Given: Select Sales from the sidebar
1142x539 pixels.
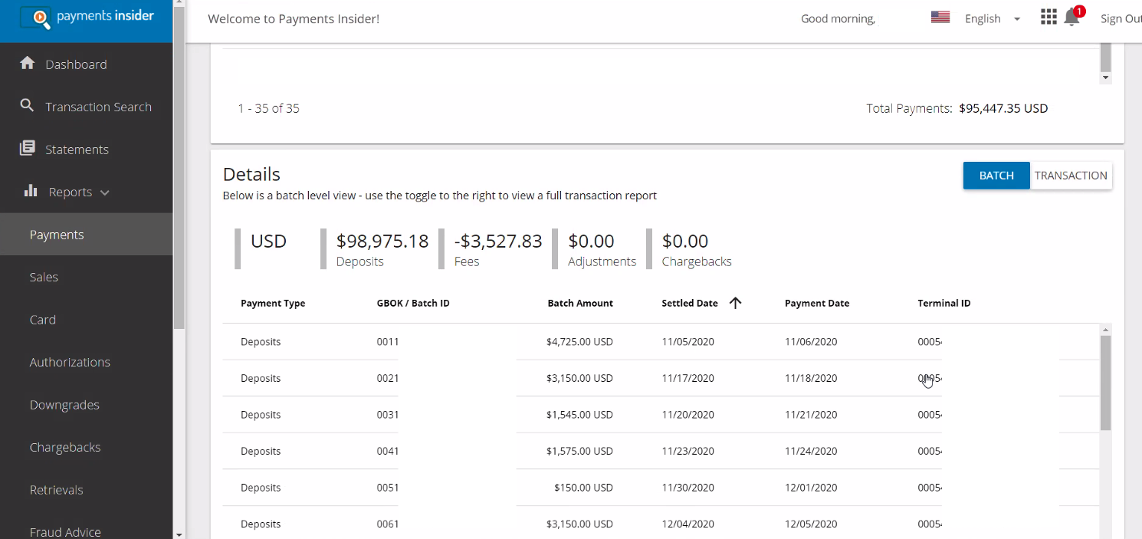Looking at the screenshot, I should click(44, 277).
